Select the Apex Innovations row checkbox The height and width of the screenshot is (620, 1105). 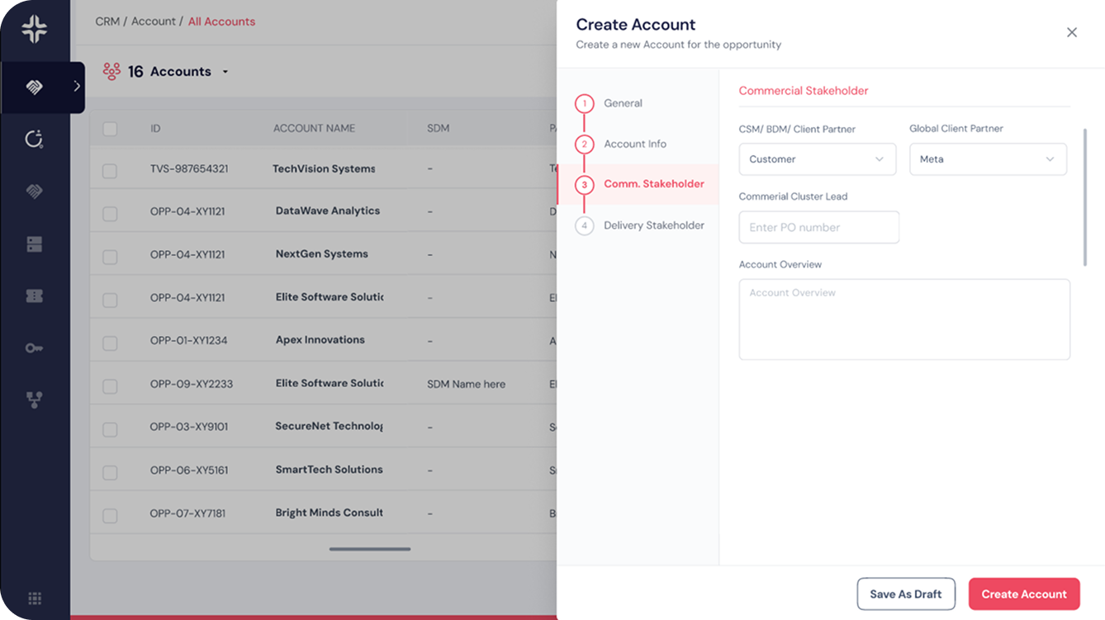(x=110, y=343)
